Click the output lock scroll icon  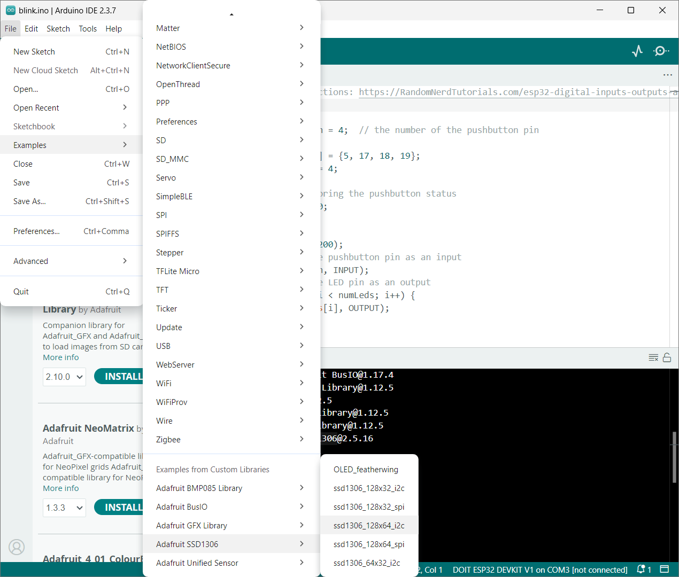click(667, 357)
